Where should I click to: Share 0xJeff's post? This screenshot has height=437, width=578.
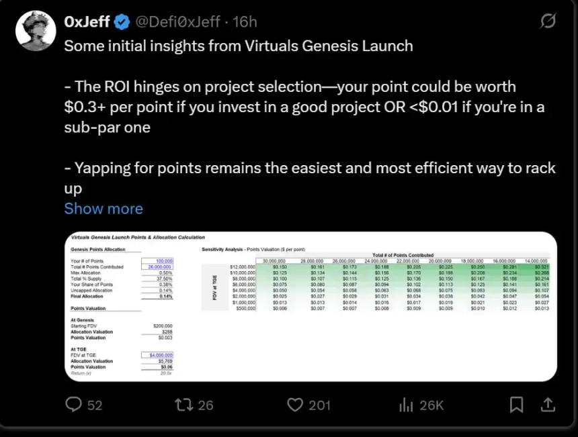coord(547,404)
